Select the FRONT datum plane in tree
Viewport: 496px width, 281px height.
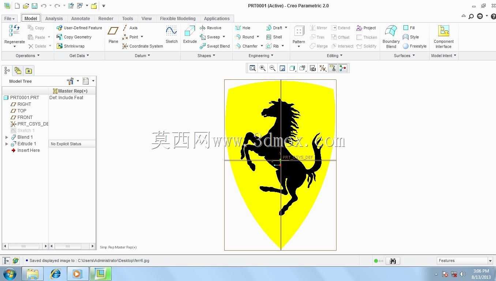[25, 117]
